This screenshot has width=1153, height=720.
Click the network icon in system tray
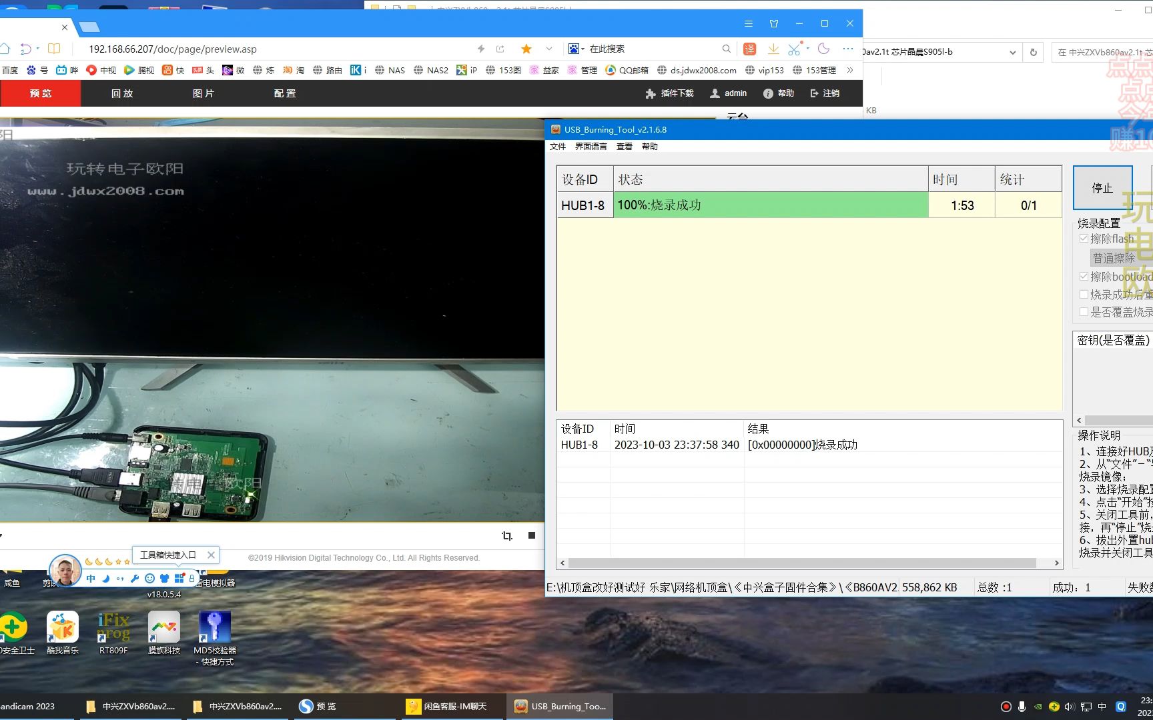coord(1086,707)
